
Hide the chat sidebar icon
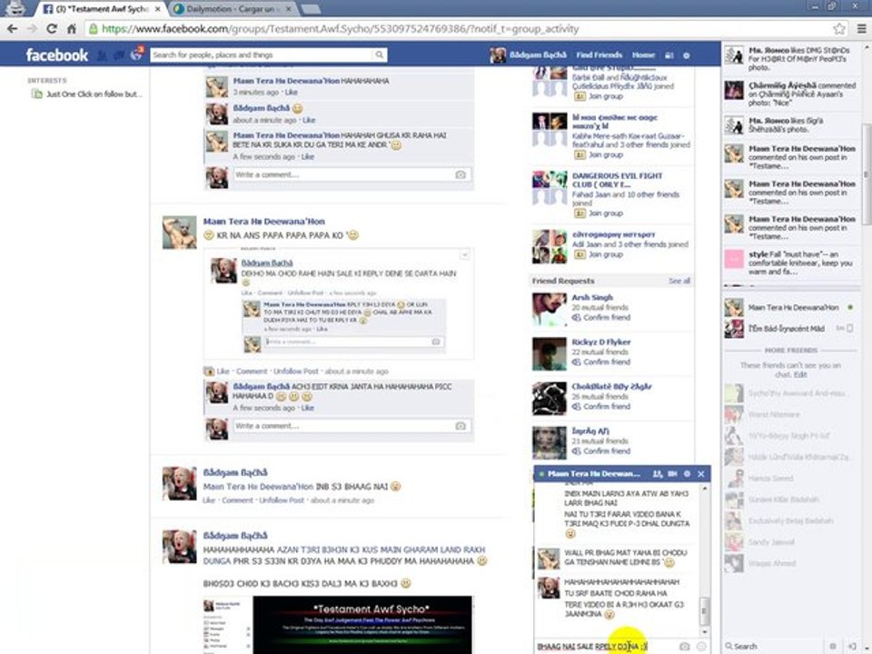tap(851, 646)
